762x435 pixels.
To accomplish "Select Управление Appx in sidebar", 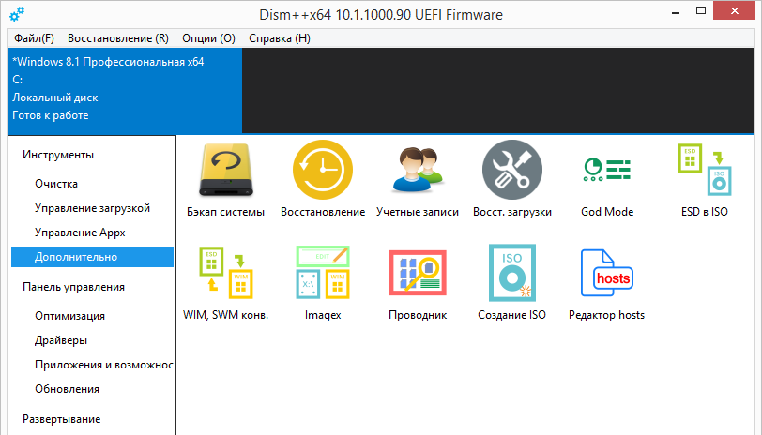I will click(x=79, y=232).
